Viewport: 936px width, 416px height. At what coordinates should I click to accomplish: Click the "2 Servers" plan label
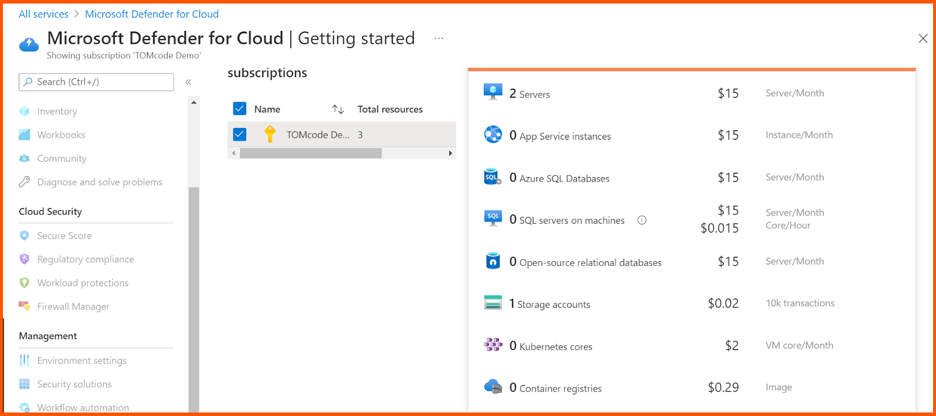point(529,93)
